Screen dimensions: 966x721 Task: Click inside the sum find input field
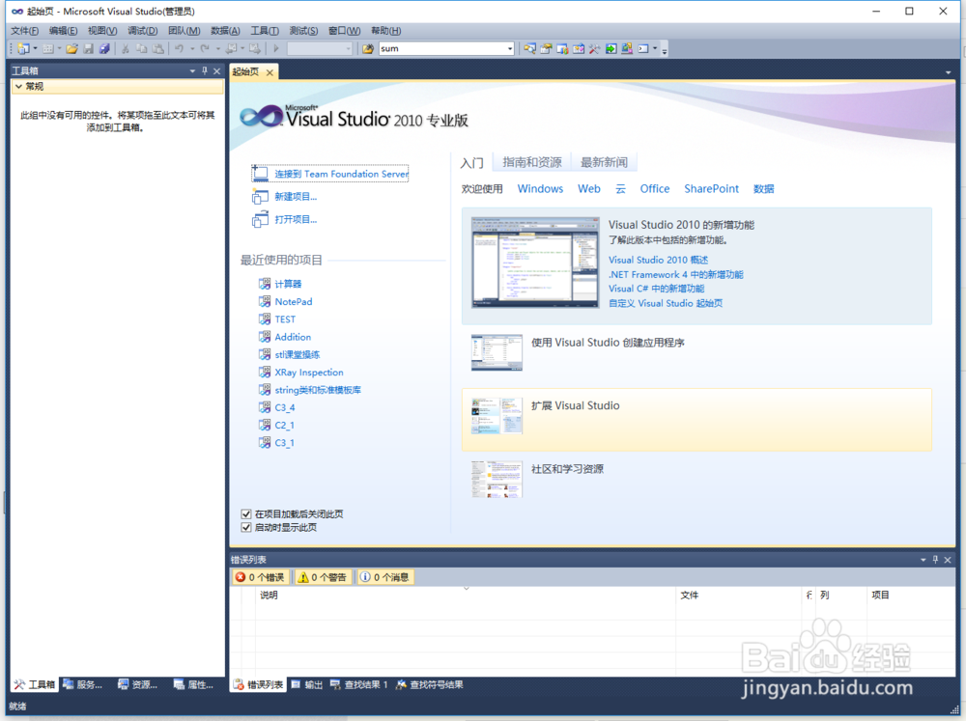tap(441, 48)
